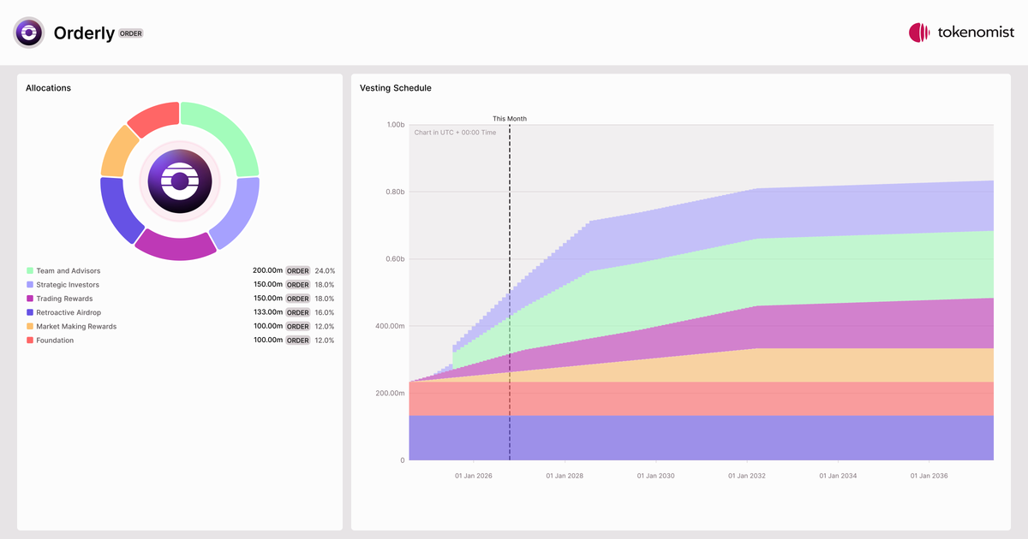Click the 01 Jan 2026 axis label
This screenshot has width=1028, height=539.
474,476
